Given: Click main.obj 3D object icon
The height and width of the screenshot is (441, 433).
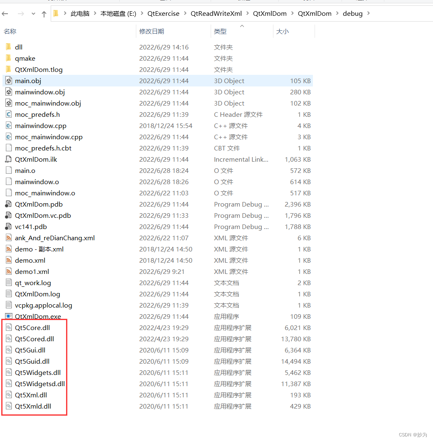Looking at the screenshot, I should click(x=9, y=81).
